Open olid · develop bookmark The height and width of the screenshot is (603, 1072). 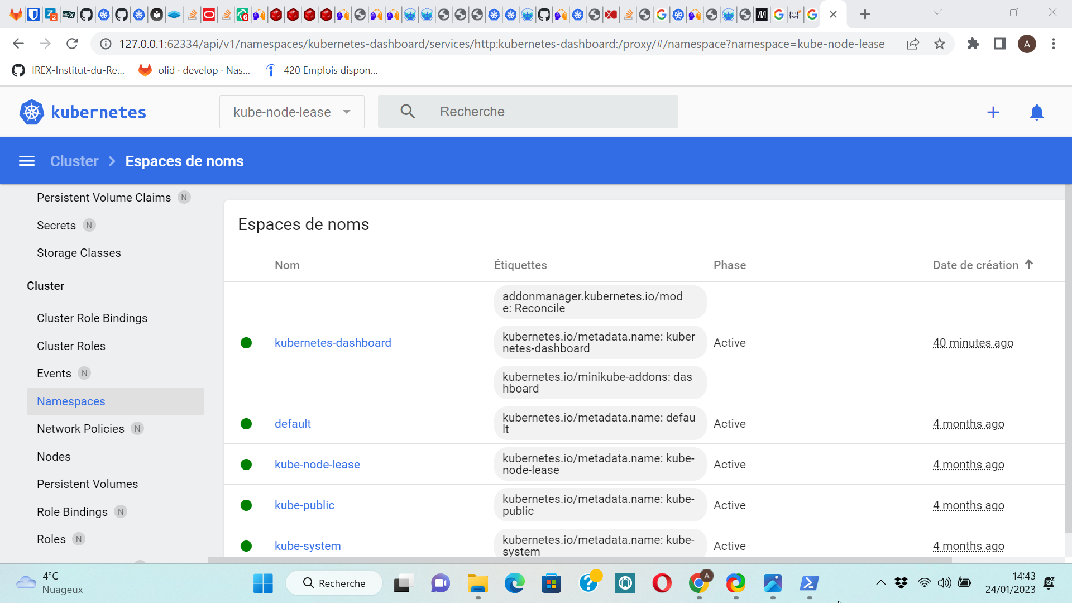194,70
